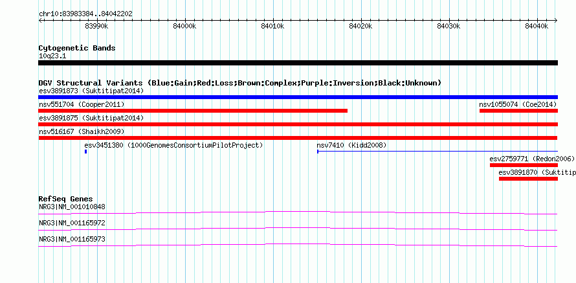Select the DGV Structural Variants track title
This screenshot has width=576, height=283.
click(240, 83)
